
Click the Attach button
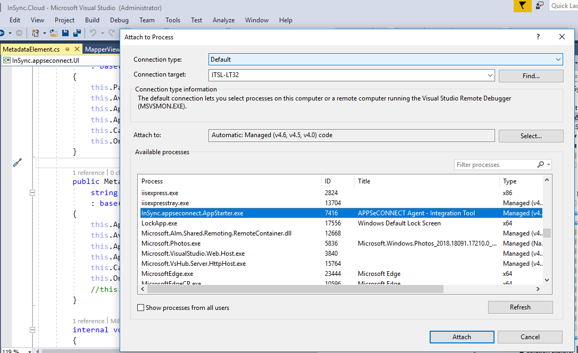[462, 337]
